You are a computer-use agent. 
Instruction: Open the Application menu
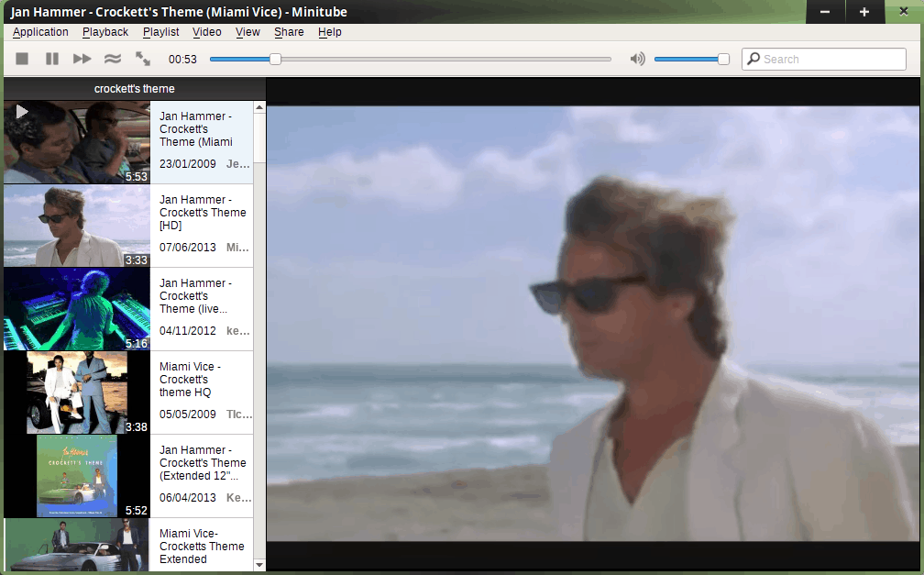coord(40,32)
